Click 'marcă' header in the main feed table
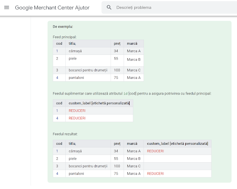The image size is (237, 189). (x=132, y=44)
